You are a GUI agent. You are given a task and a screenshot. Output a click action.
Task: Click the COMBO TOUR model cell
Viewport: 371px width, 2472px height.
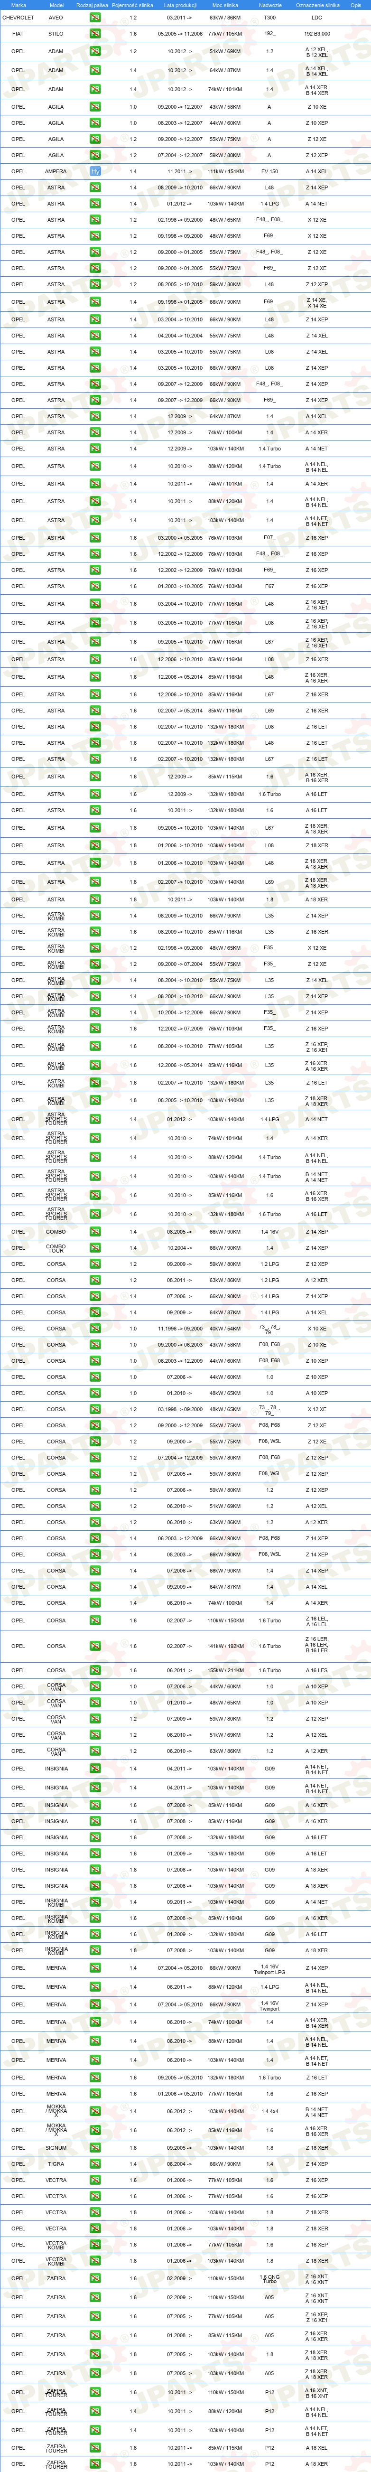click(56, 1248)
